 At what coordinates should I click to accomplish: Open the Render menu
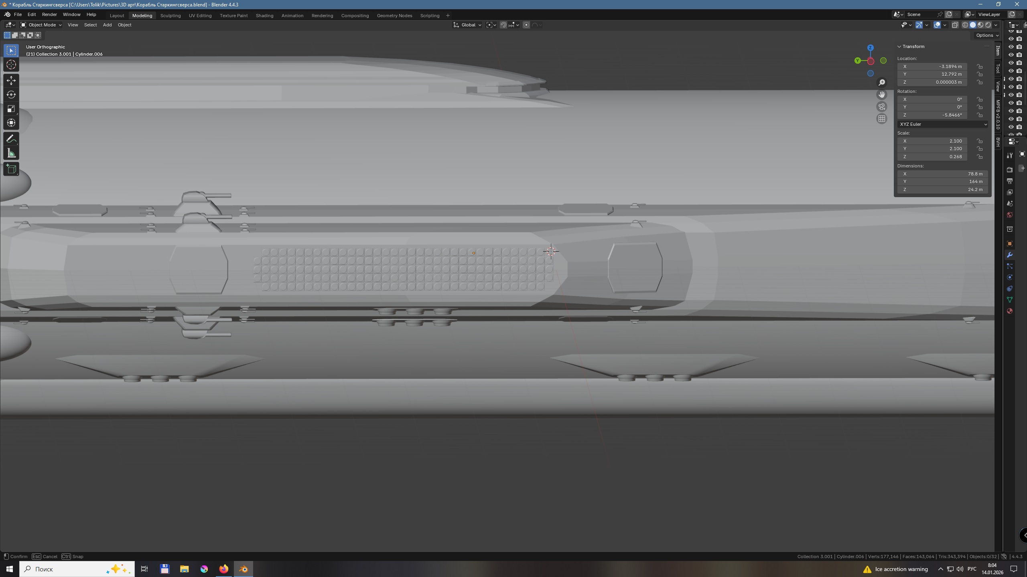49,14
